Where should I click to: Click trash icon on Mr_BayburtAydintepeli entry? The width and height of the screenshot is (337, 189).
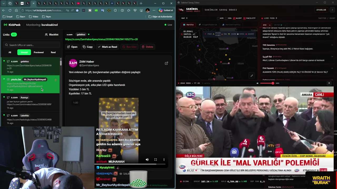[55, 80]
